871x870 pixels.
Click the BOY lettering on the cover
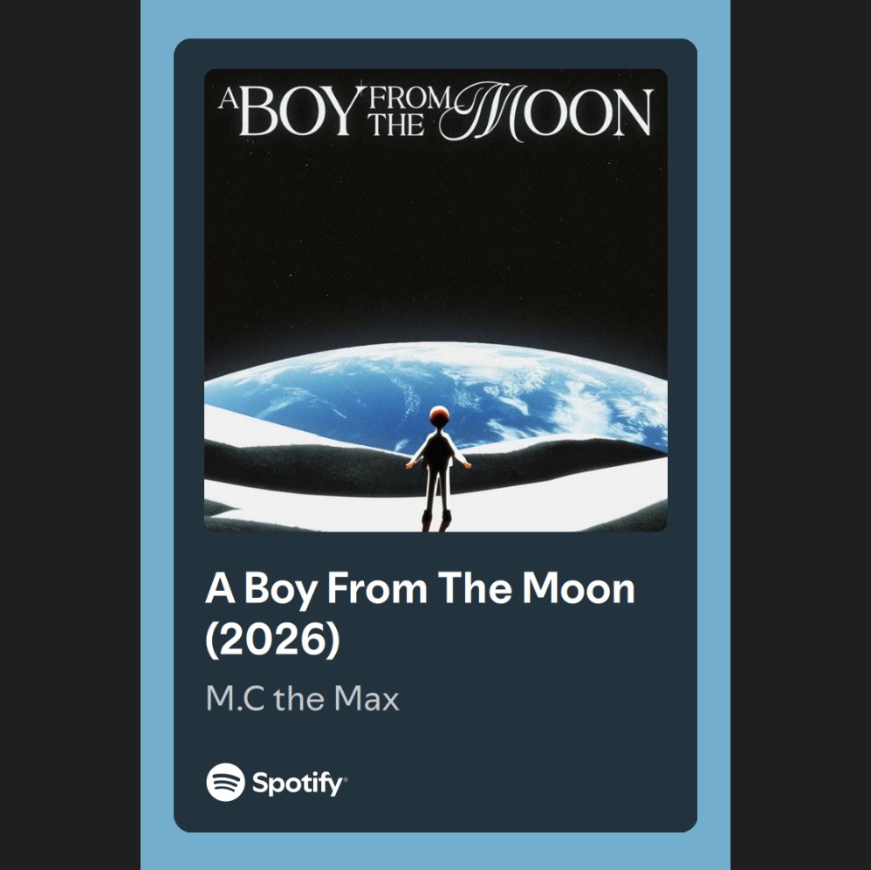click(x=297, y=112)
